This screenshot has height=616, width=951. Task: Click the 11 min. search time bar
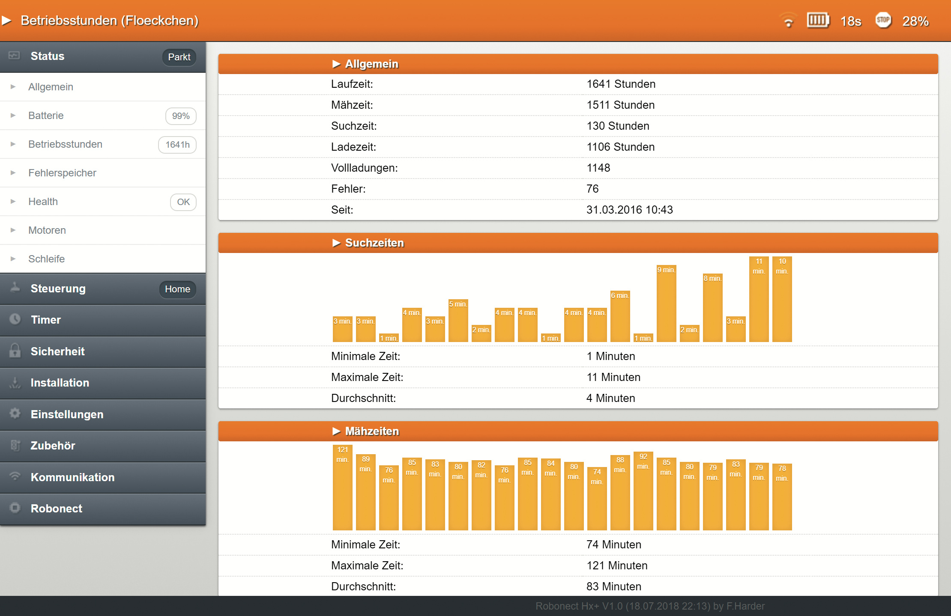759,300
